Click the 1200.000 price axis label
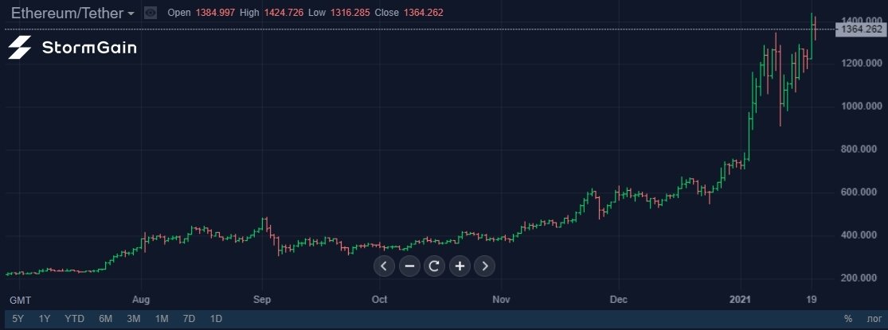Screen dimensions: 888x330 [863, 63]
